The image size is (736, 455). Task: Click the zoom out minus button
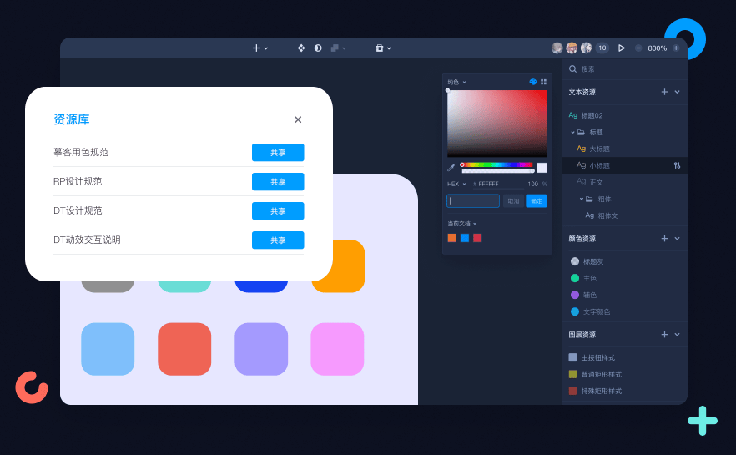(638, 48)
